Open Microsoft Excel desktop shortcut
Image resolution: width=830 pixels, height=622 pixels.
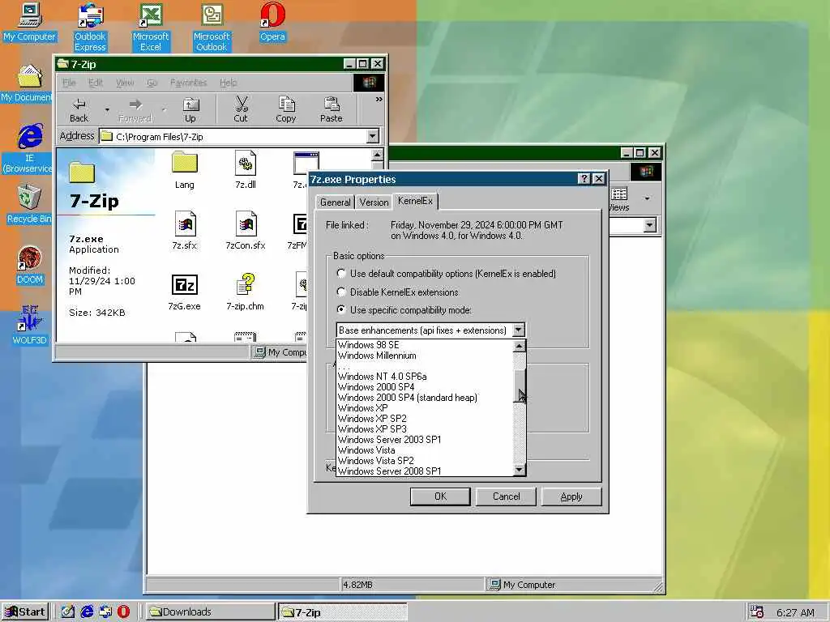coord(150,28)
